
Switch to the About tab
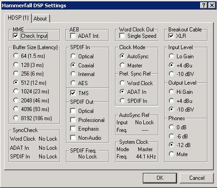pos(40,19)
